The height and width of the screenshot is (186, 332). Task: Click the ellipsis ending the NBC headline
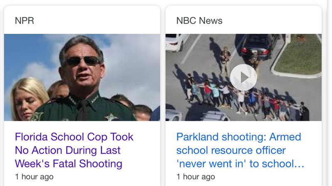299,164
